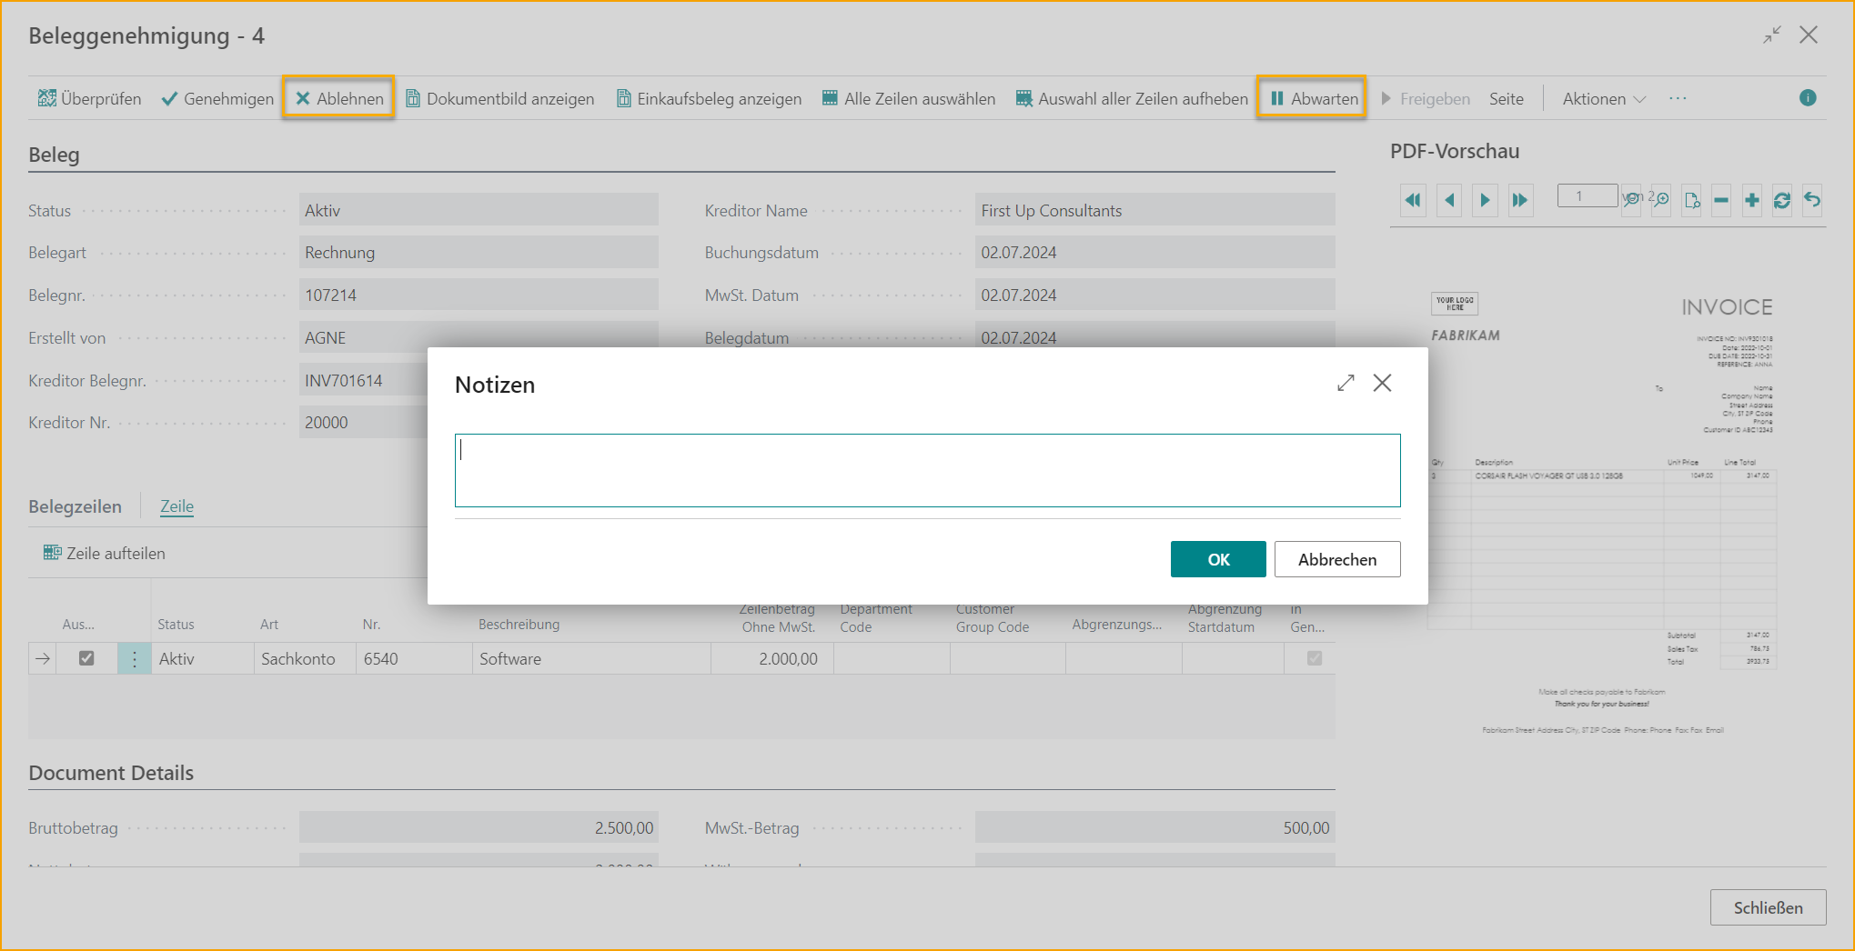This screenshot has width=1855, height=951.
Task: Jump to last page of PDF preview
Action: (x=1519, y=200)
